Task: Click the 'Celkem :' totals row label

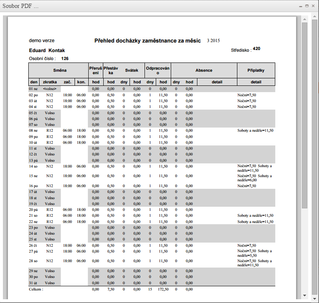Action: (36, 289)
